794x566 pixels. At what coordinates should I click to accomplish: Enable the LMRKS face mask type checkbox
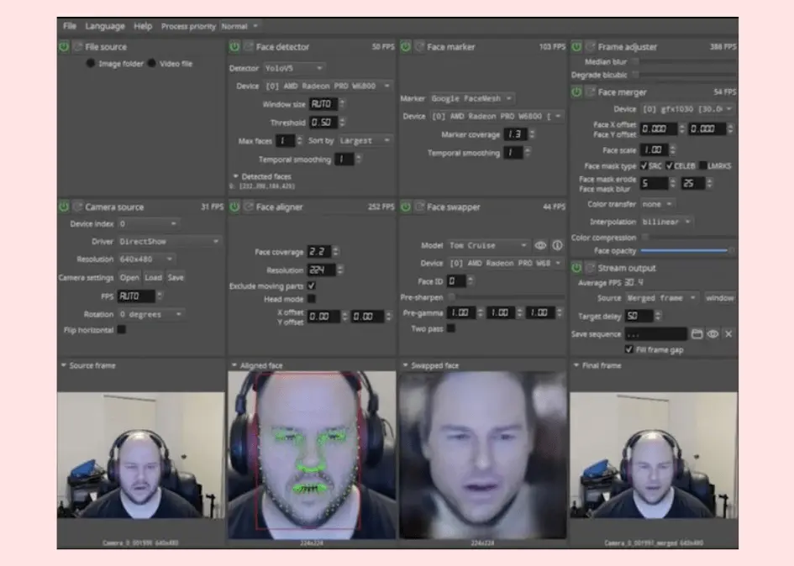pos(702,166)
